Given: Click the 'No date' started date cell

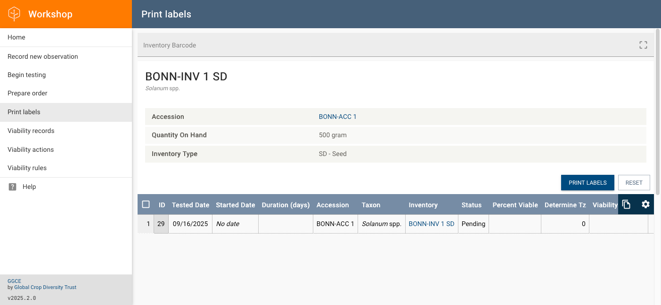Looking at the screenshot, I should pyautogui.click(x=236, y=224).
